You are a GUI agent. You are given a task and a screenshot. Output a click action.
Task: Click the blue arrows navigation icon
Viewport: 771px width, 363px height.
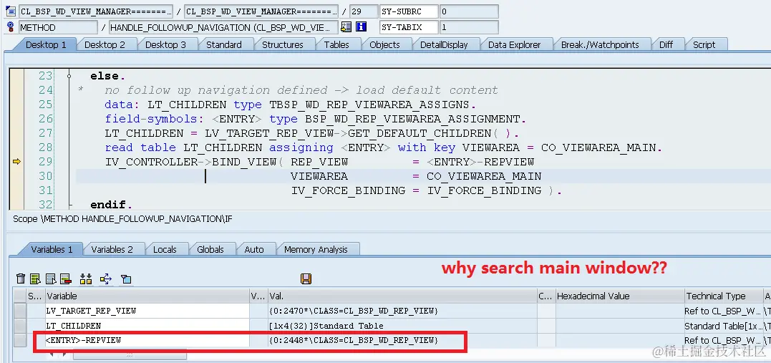106,279
